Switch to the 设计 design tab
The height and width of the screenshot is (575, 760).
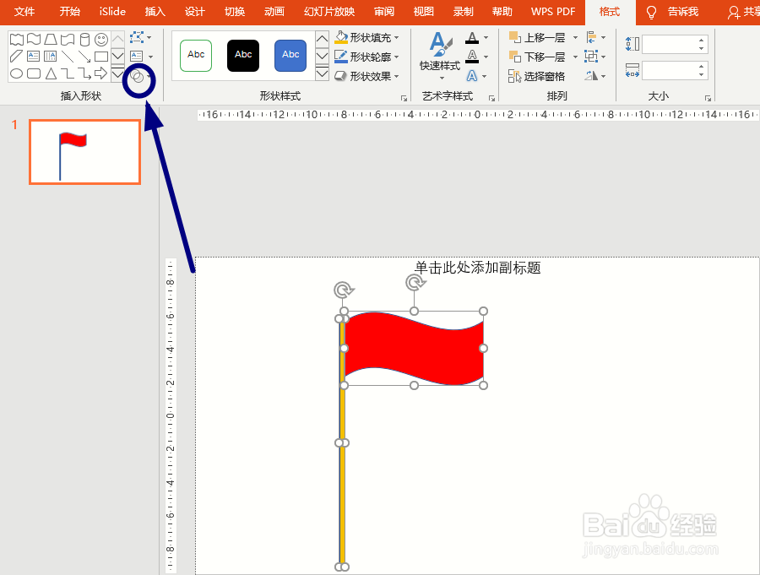pyautogui.click(x=195, y=12)
